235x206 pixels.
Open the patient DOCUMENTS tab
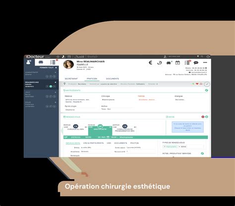[113, 79]
